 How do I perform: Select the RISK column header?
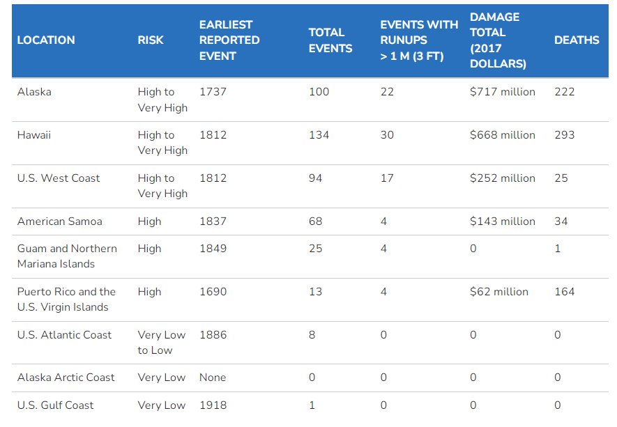tap(151, 40)
